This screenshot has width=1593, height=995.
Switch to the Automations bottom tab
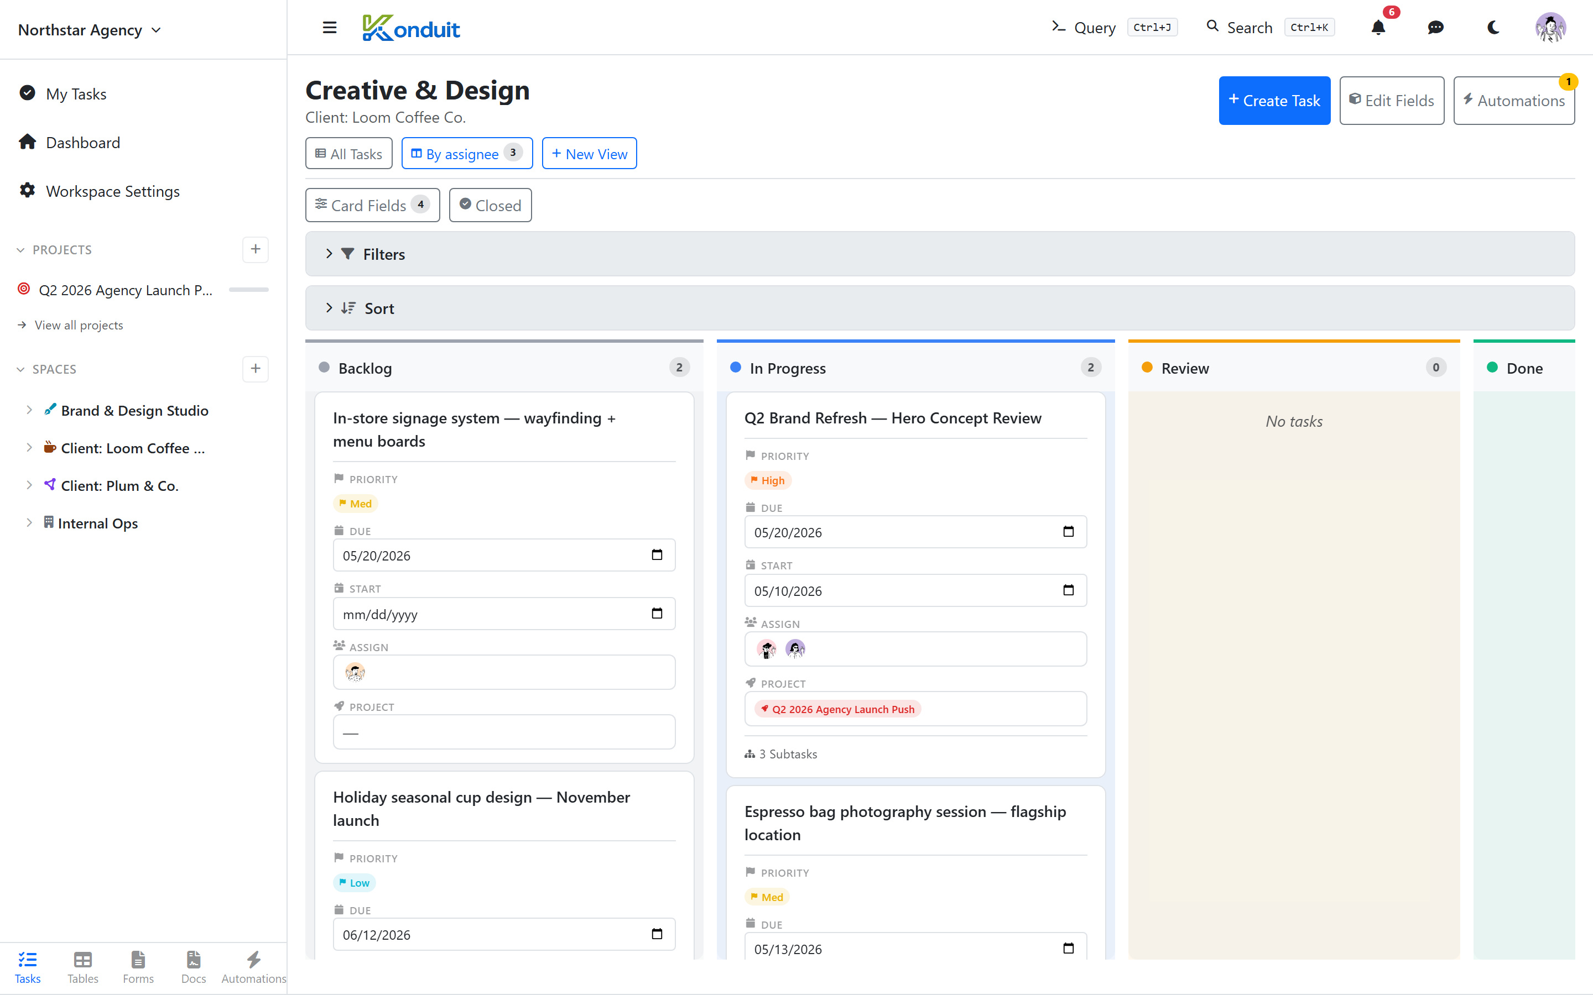[x=253, y=967]
